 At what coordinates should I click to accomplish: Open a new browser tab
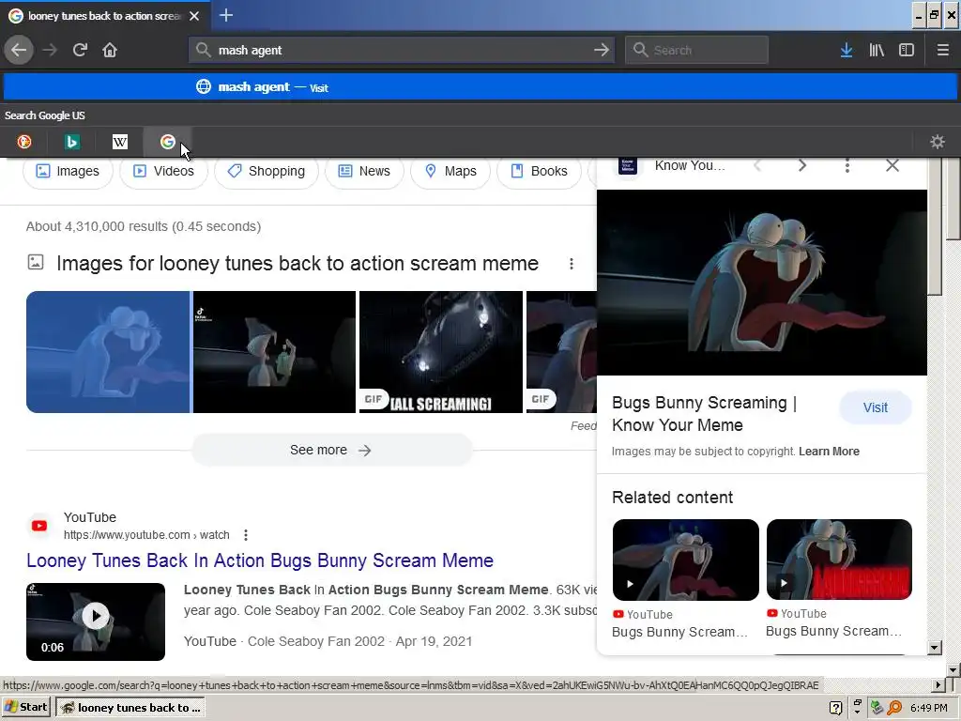tap(226, 15)
